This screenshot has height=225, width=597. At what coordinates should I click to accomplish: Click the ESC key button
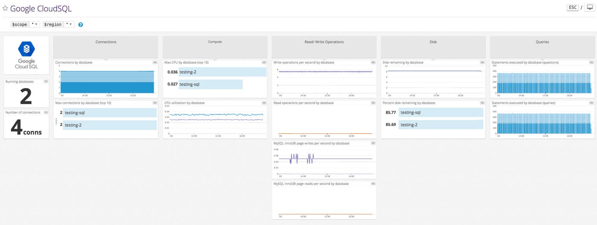[572, 8]
